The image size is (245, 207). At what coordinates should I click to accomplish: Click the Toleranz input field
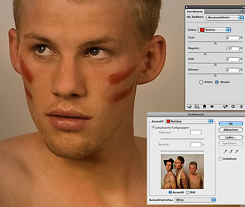196,132
